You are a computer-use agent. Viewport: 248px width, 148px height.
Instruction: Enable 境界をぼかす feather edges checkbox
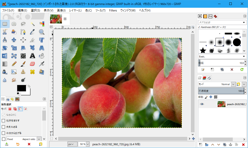3,121
